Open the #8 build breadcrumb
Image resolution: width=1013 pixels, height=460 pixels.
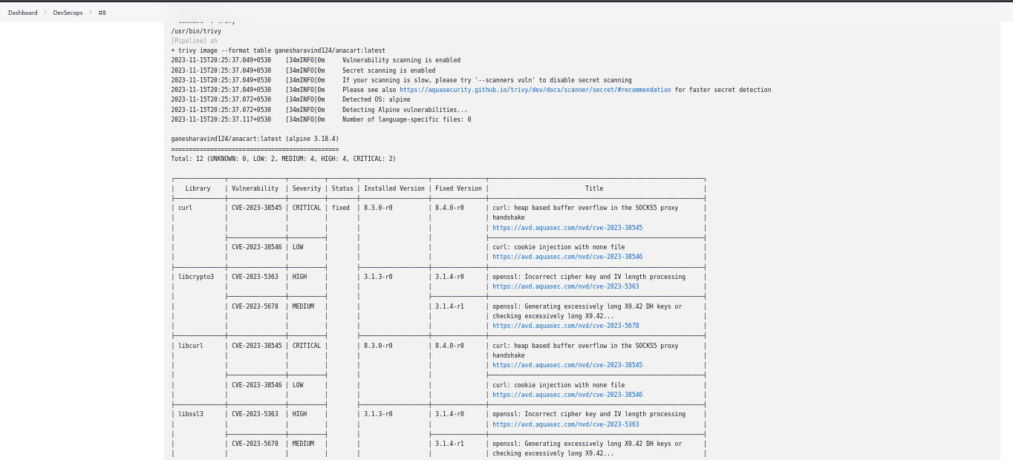(x=102, y=13)
